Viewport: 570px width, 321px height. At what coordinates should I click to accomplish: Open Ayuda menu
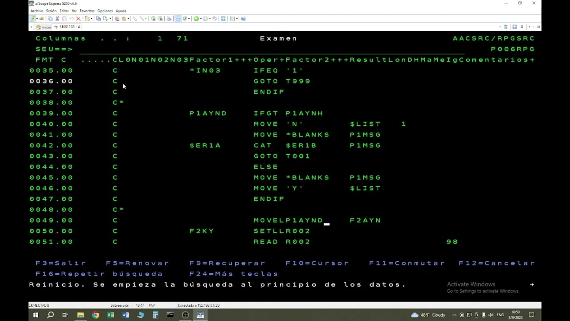click(x=121, y=11)
